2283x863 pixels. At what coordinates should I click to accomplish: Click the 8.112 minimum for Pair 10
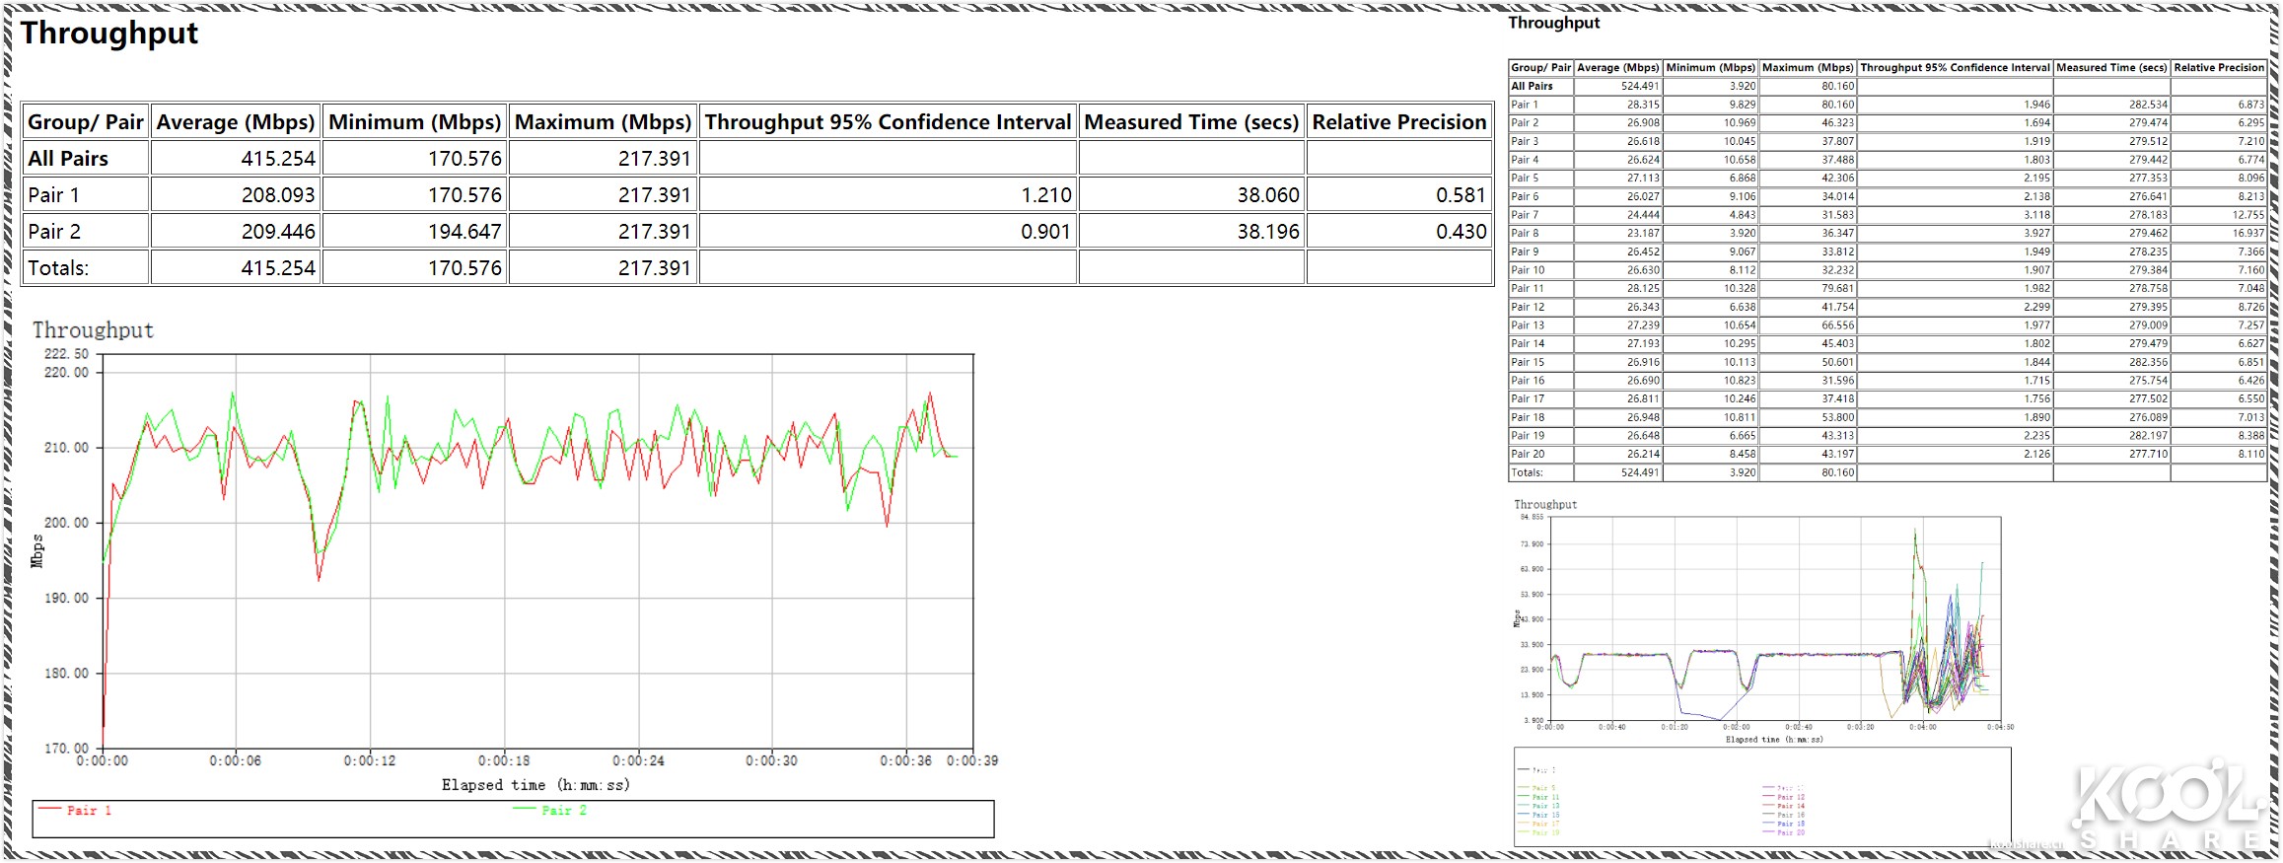pyautogui.click(x=1742, y=270)
